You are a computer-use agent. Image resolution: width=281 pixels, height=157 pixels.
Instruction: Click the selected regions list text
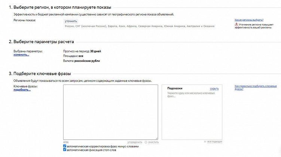pos(140,26)
